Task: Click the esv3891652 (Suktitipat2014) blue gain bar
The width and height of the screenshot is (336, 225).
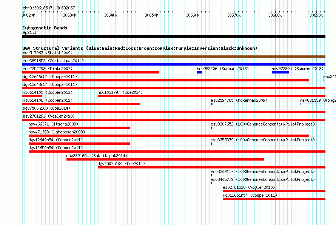Action: coord(174,64)
